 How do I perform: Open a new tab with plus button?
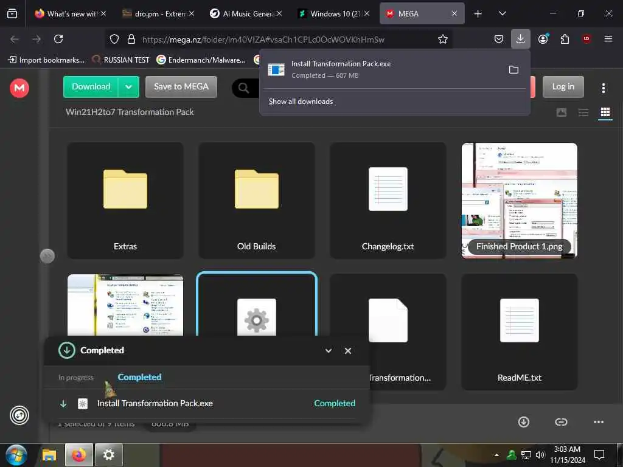pos(478,14)
